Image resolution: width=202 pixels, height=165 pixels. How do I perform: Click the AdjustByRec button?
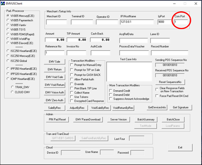[x=77, y=108]
